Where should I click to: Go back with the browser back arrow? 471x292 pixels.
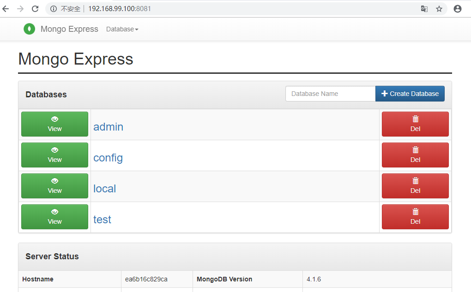[x=6, y=9]
